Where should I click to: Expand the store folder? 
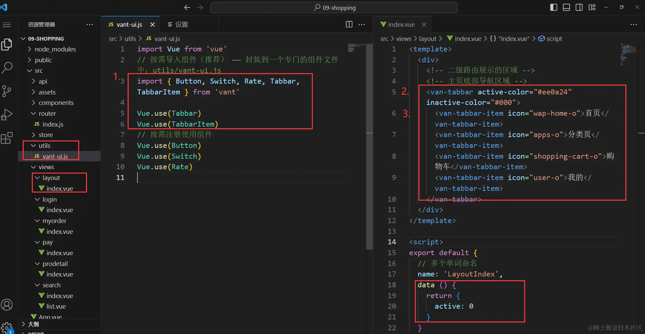(59, 135)
